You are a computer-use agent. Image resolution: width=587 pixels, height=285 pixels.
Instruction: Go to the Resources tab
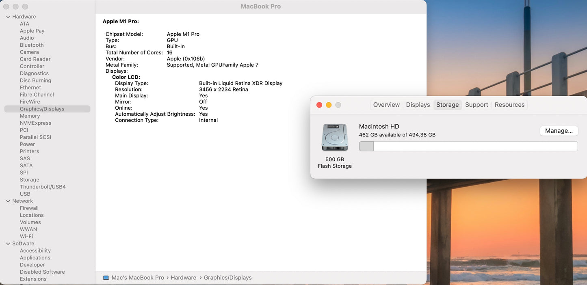[x=509, y=105]
